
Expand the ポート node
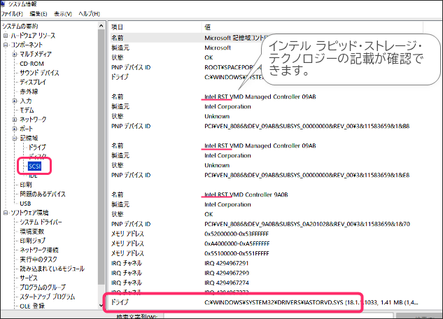click(15, 129)
